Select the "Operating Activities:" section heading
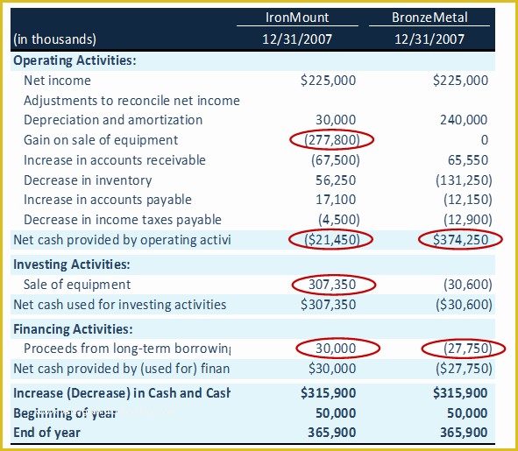Viewport: 518px width, 451px height. (x=75, y=60)
